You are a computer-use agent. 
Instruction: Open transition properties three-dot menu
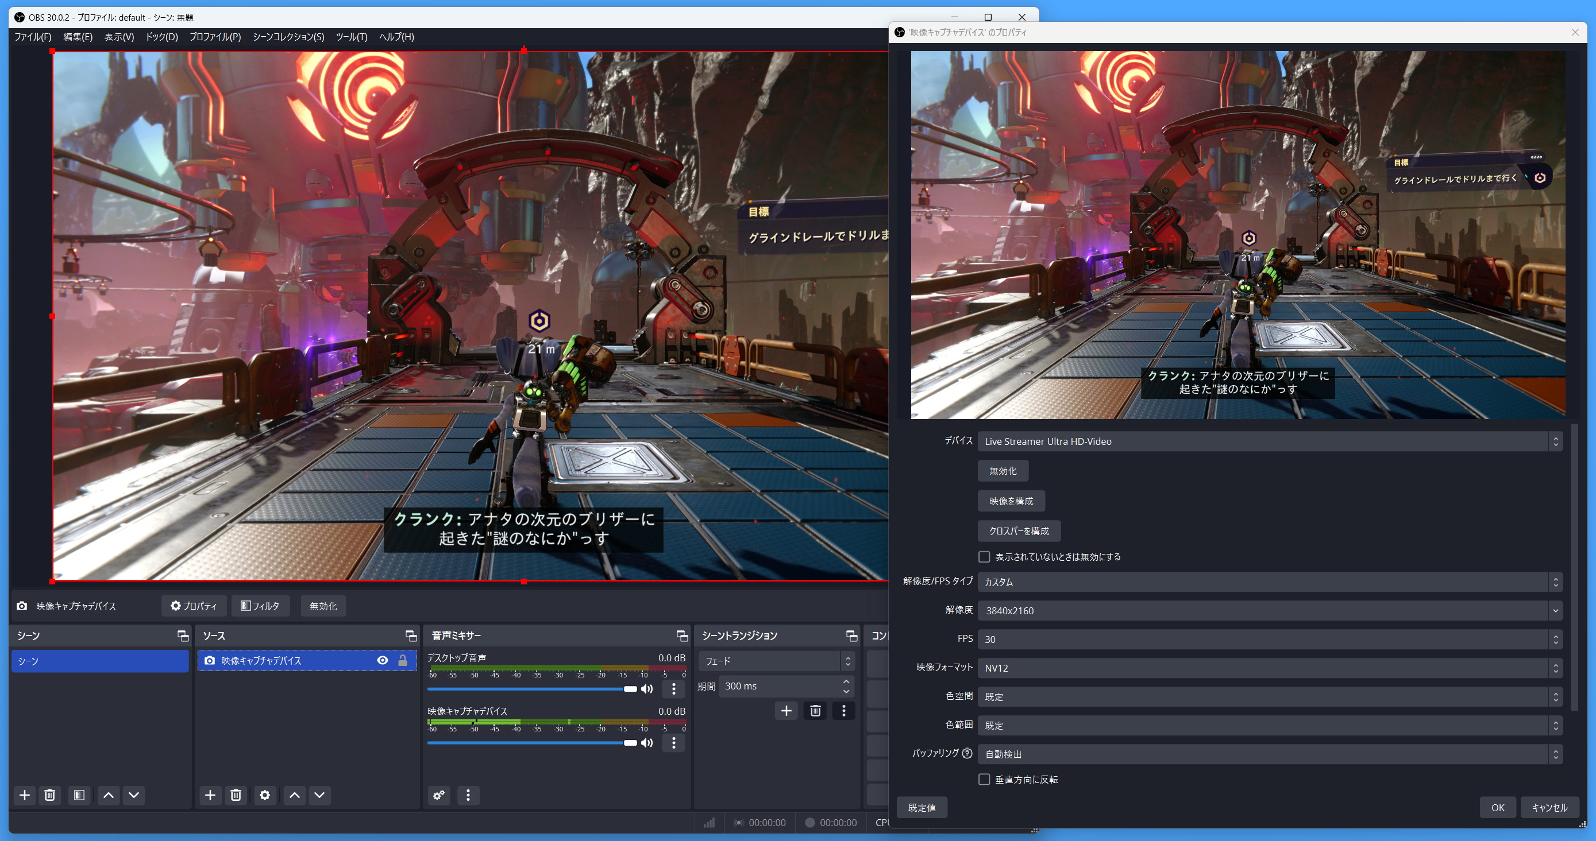tap(844, 711)
